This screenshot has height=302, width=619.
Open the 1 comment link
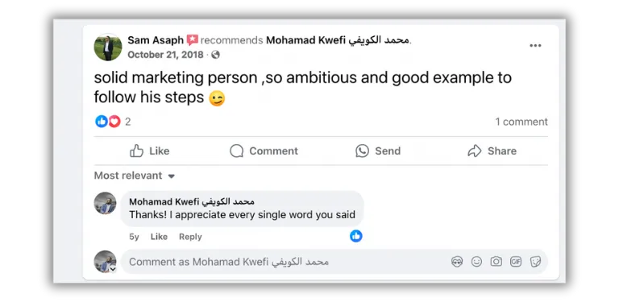coord(521,122)
